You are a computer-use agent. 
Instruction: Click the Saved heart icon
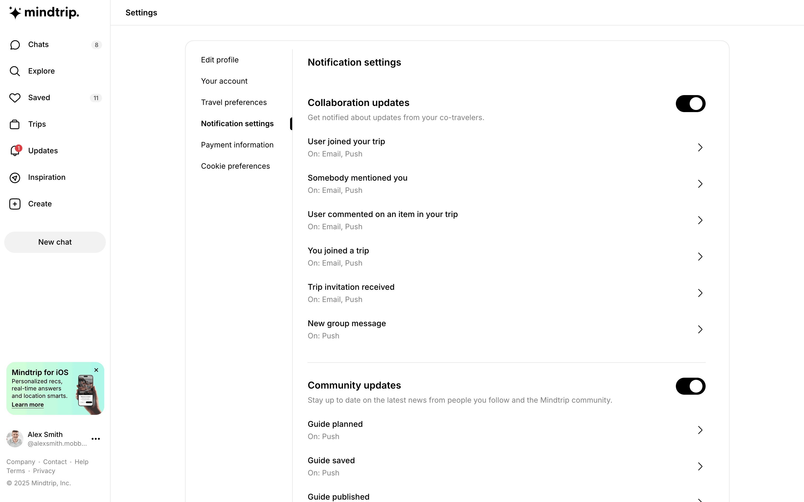15,98
